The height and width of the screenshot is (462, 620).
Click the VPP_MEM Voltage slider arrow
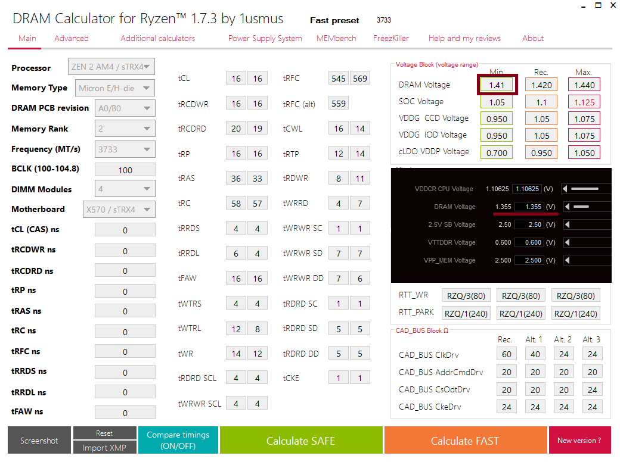coord(568,260)
